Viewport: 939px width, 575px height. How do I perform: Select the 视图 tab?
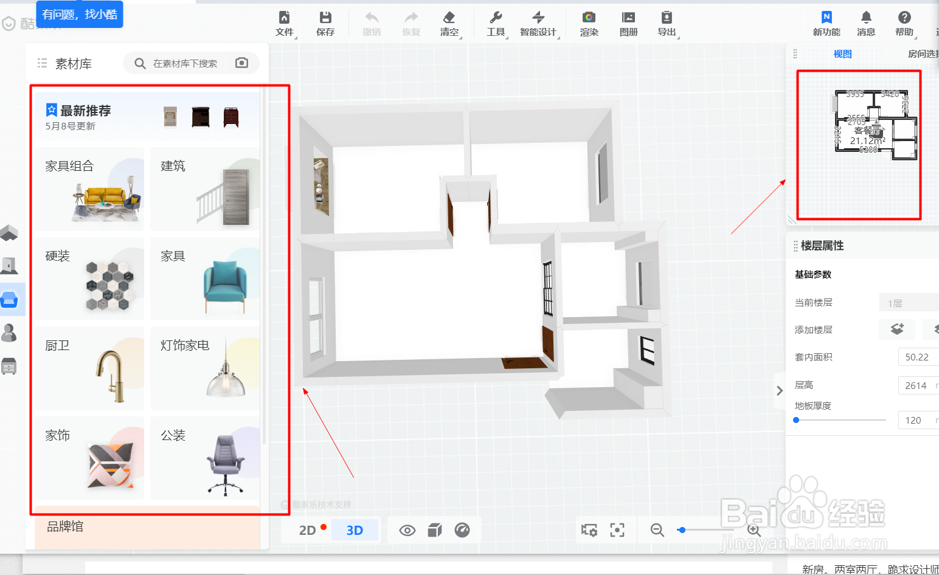point(842,54)
